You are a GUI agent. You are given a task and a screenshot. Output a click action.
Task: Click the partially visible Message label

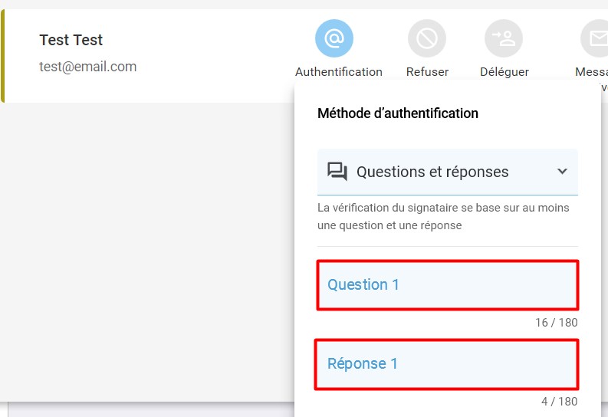pyautogui.click(x=591, y=72)
